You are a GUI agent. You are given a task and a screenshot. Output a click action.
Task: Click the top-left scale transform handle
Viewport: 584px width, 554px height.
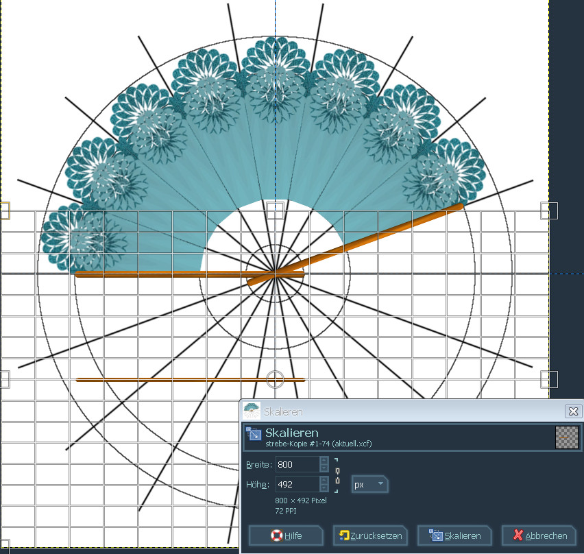click(x=3, y=210)
